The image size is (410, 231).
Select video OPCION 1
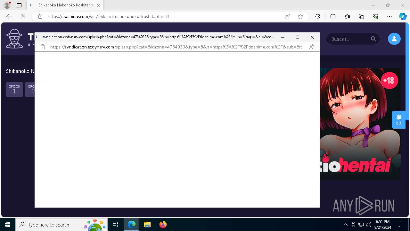(x=14, y=90)
